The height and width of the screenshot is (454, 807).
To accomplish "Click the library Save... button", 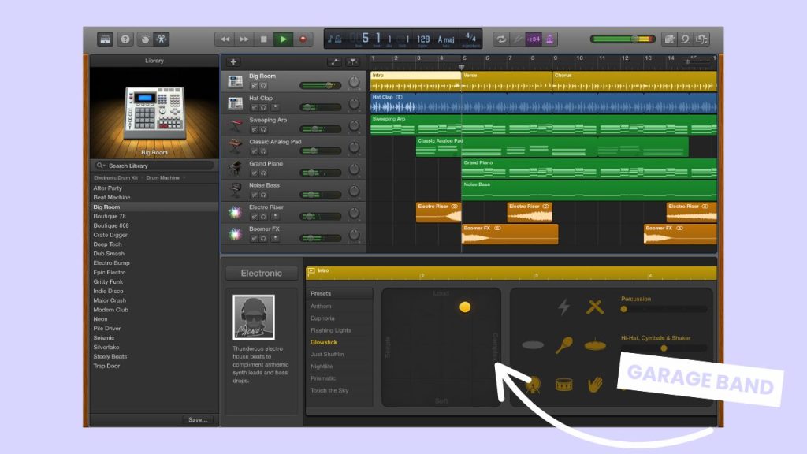I will [198, 420].
